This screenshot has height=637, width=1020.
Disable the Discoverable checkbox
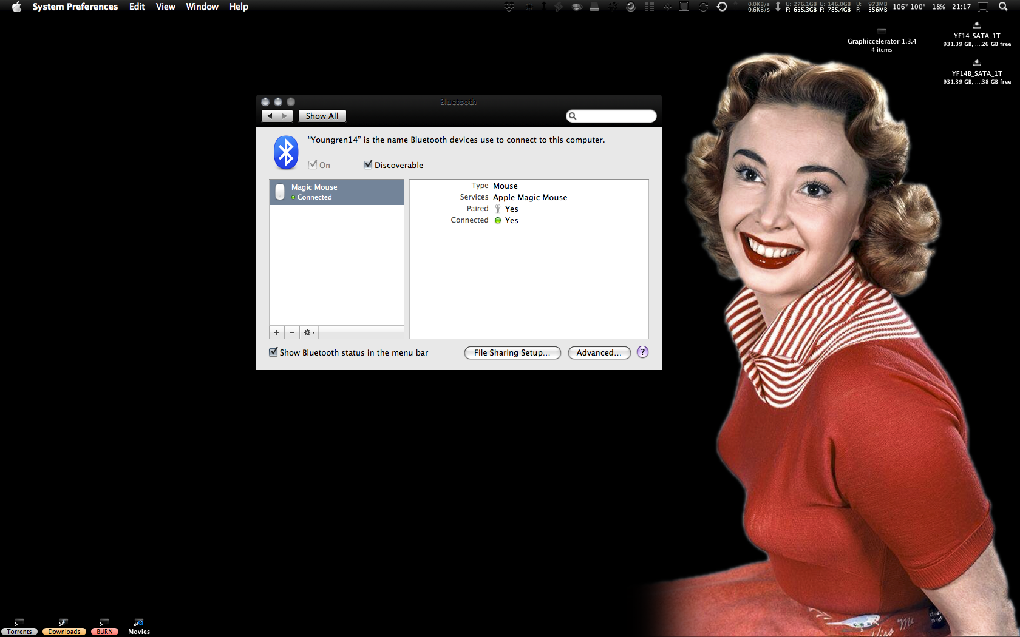coord(368,164)
